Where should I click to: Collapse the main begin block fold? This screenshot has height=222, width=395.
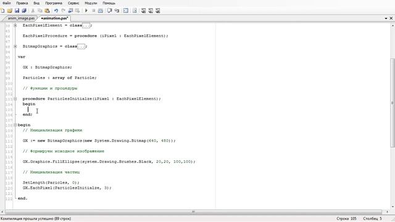(15, 125)
